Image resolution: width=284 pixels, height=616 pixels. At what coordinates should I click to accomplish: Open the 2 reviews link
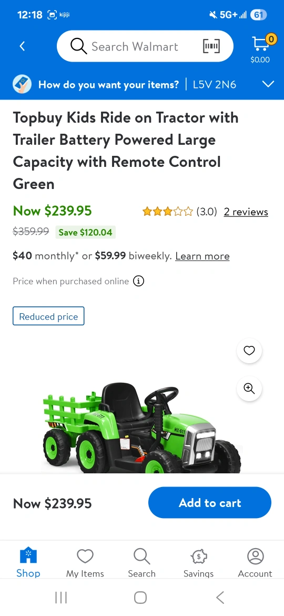pos(246,212)
